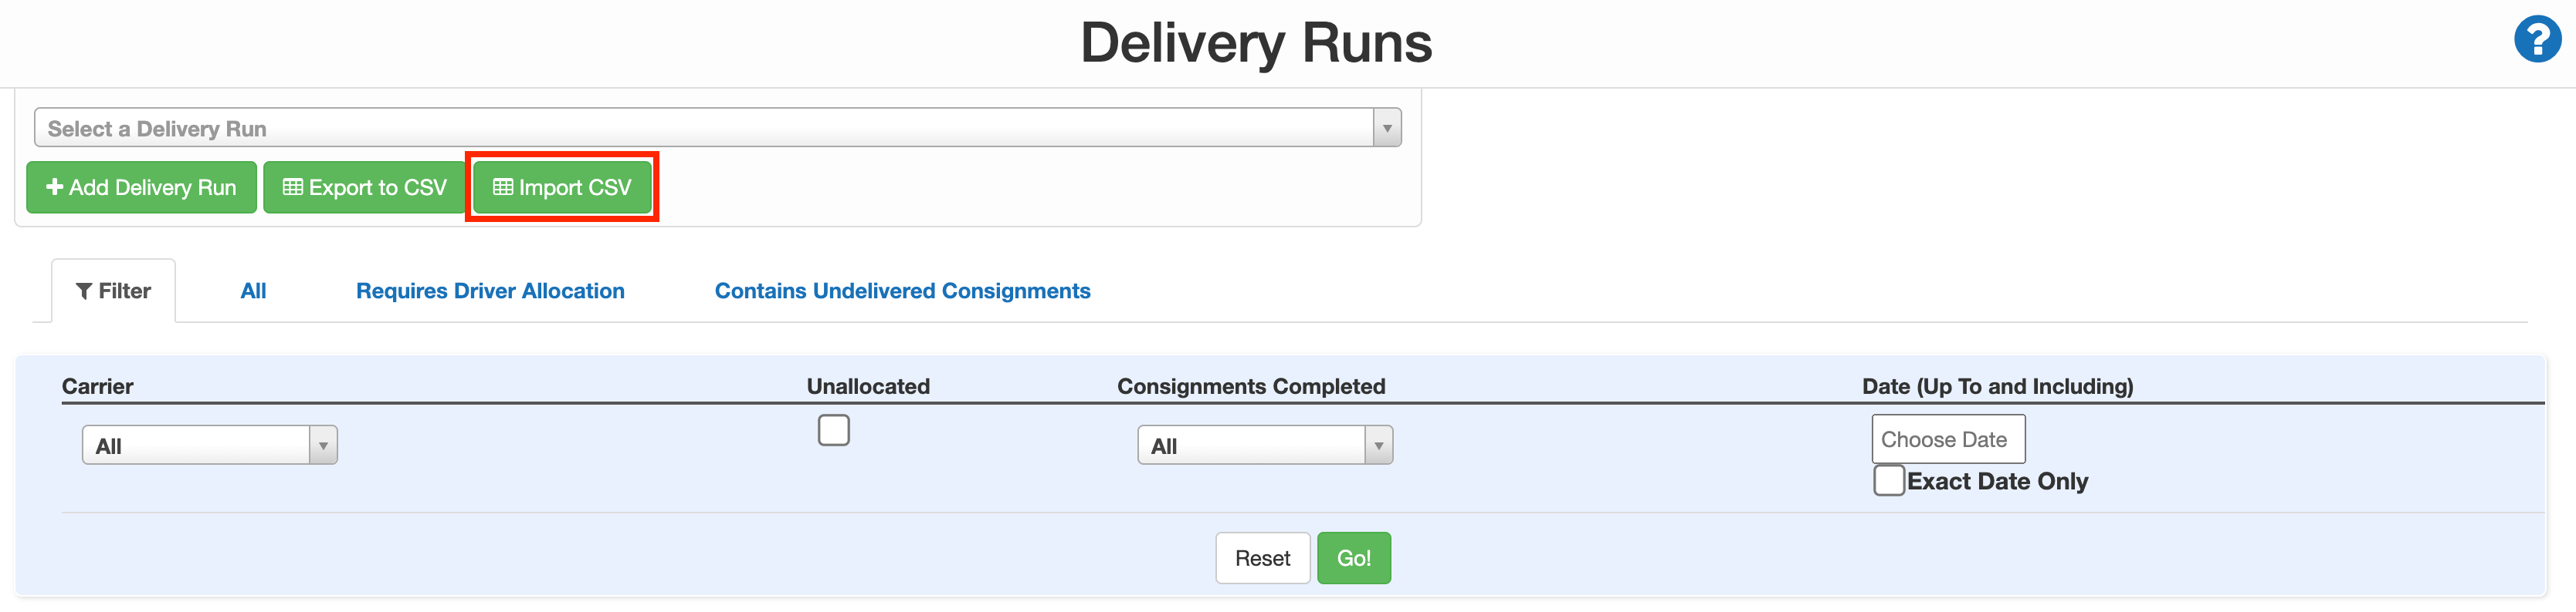
Task: Click the Reset button
Action: 1262,557
